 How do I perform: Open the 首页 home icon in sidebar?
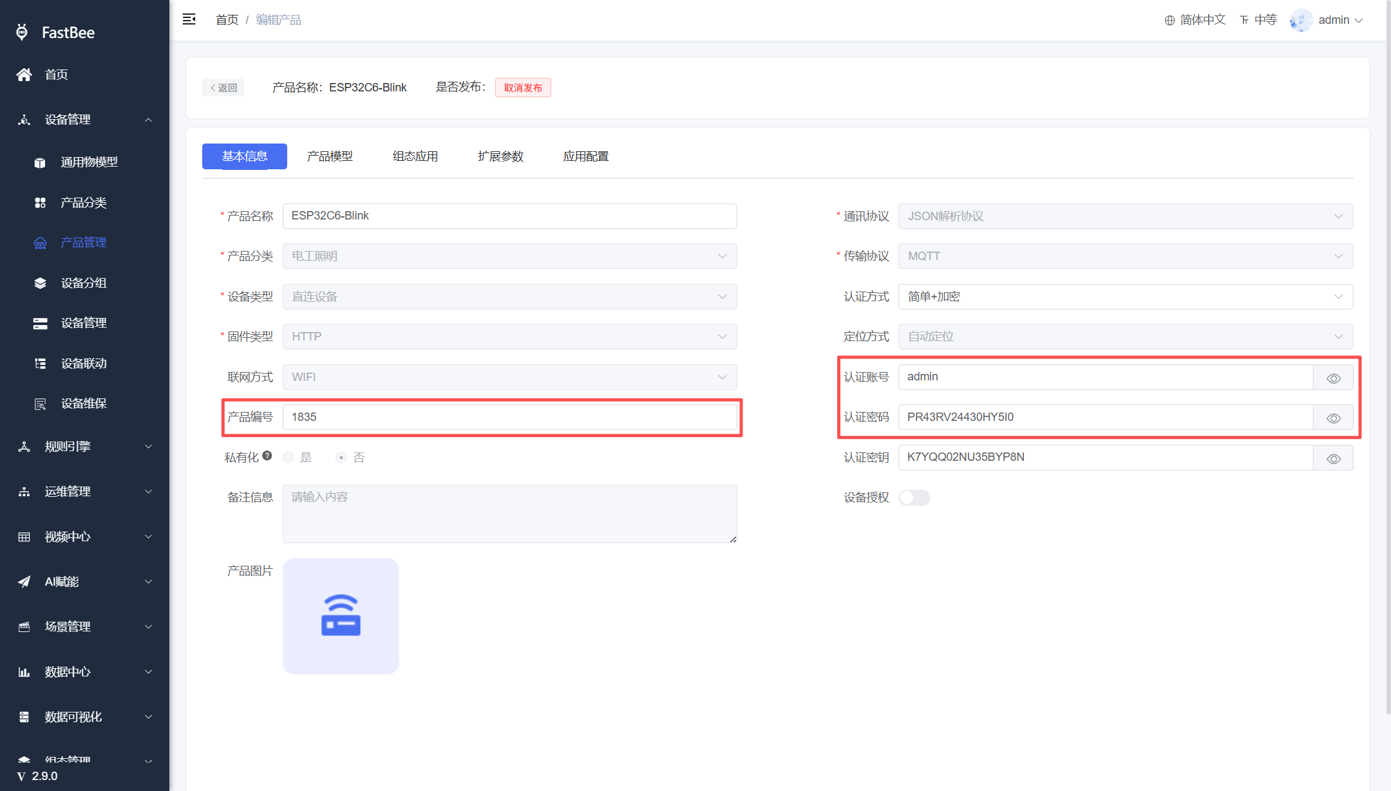[24, 75]
